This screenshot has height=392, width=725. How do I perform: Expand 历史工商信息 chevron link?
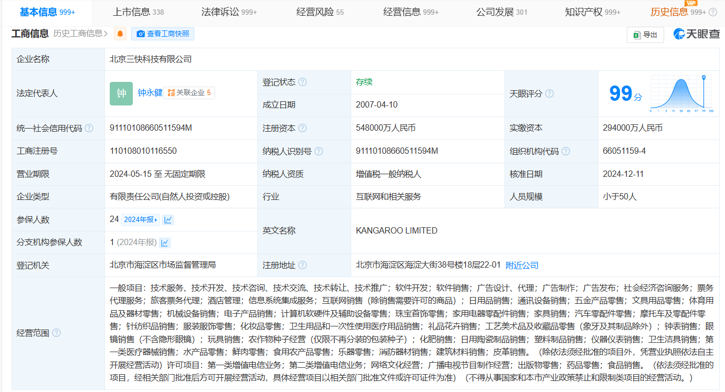point(80,34)
